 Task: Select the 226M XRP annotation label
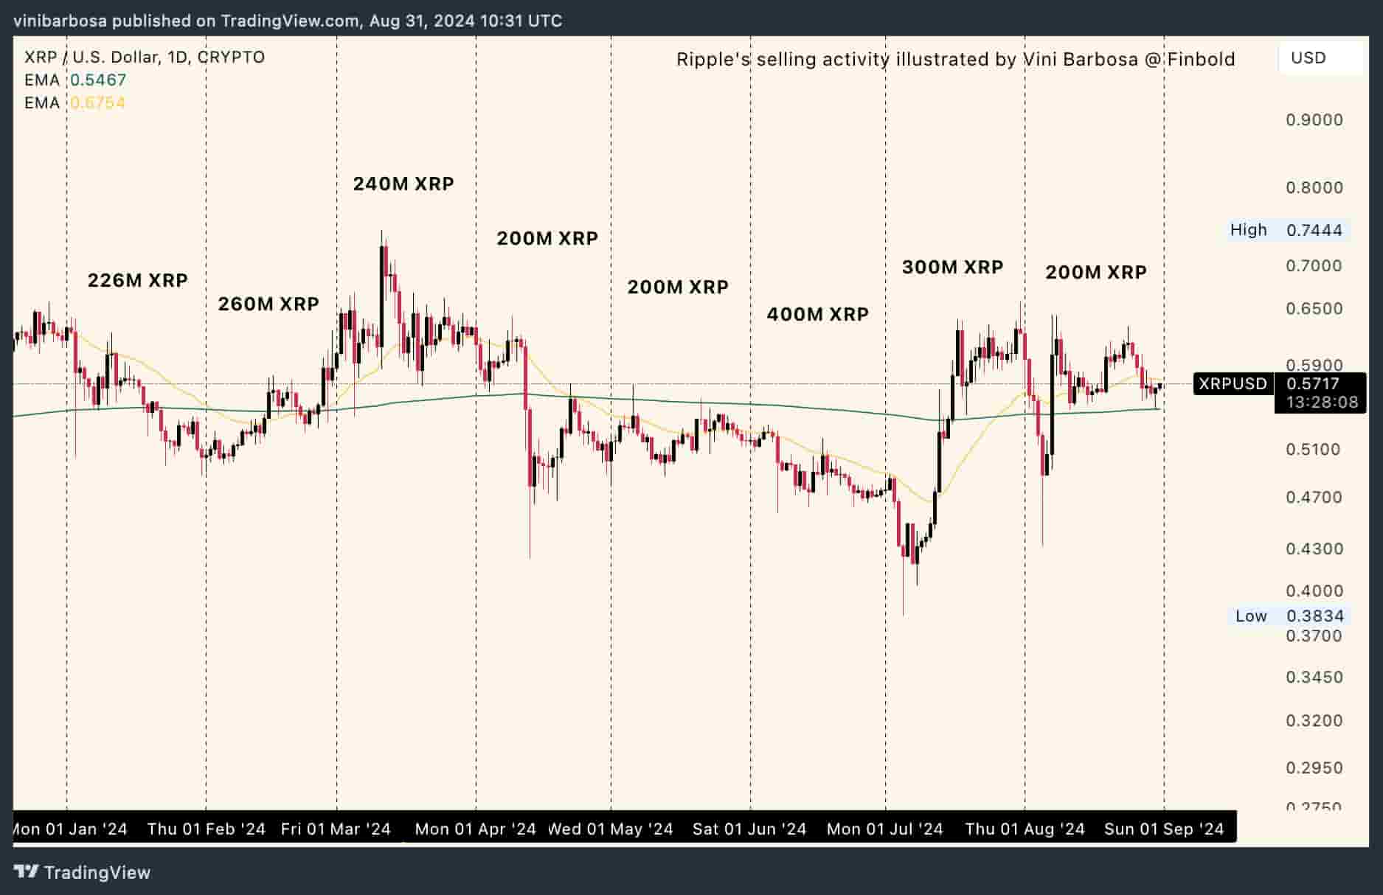click(138, 280)
